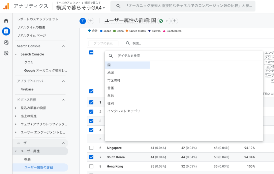The height and width of the screenshot is (174, 274).
Task: Collapse the ユーザー section in the sidebar
Action: point(63,143)
